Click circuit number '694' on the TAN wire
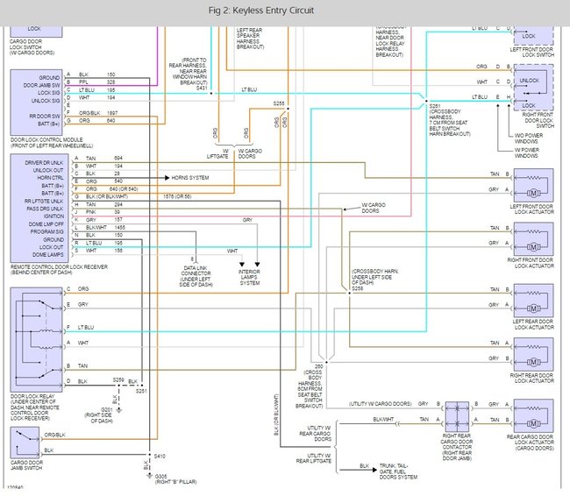The width and height of the screenshot is (570, 496). (118, 158)
